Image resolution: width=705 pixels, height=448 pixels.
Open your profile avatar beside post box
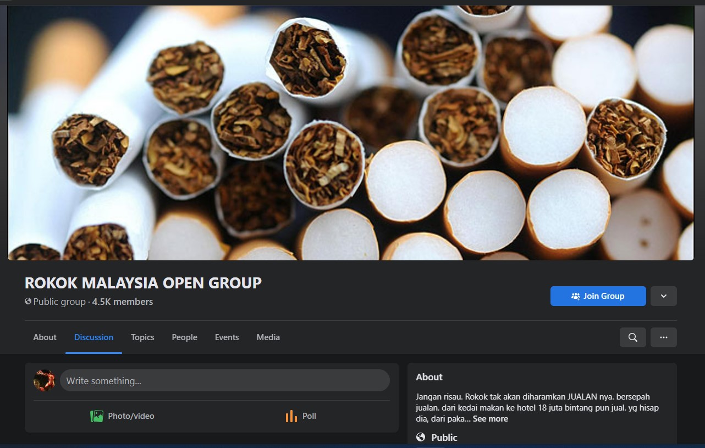[x=44, y=380]
